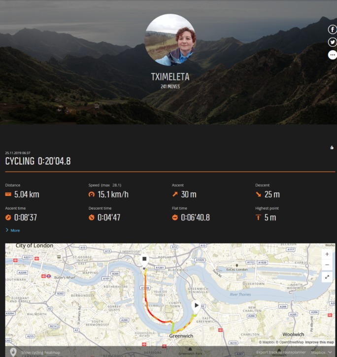
Task: Export track to routeplanner
Action: pyautogui.click(x=281, y=352)
